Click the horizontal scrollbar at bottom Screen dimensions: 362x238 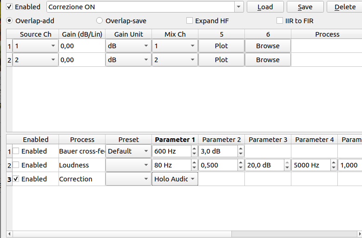181,234
